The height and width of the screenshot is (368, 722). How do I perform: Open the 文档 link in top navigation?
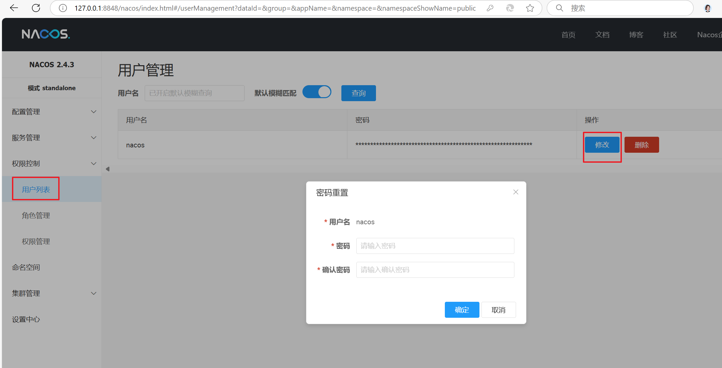(x=602, y=35)
